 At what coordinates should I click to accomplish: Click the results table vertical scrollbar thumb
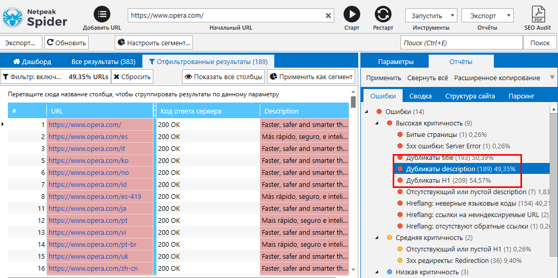click(354, 102)
